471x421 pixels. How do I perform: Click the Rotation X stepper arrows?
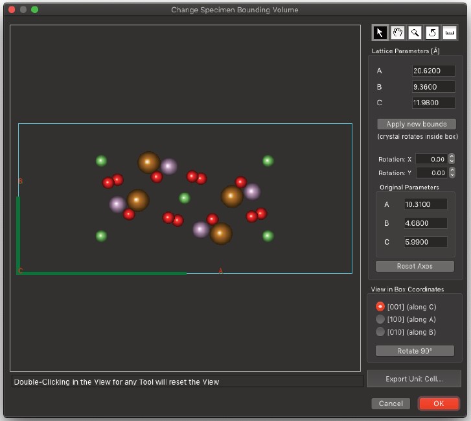(452, 159)
